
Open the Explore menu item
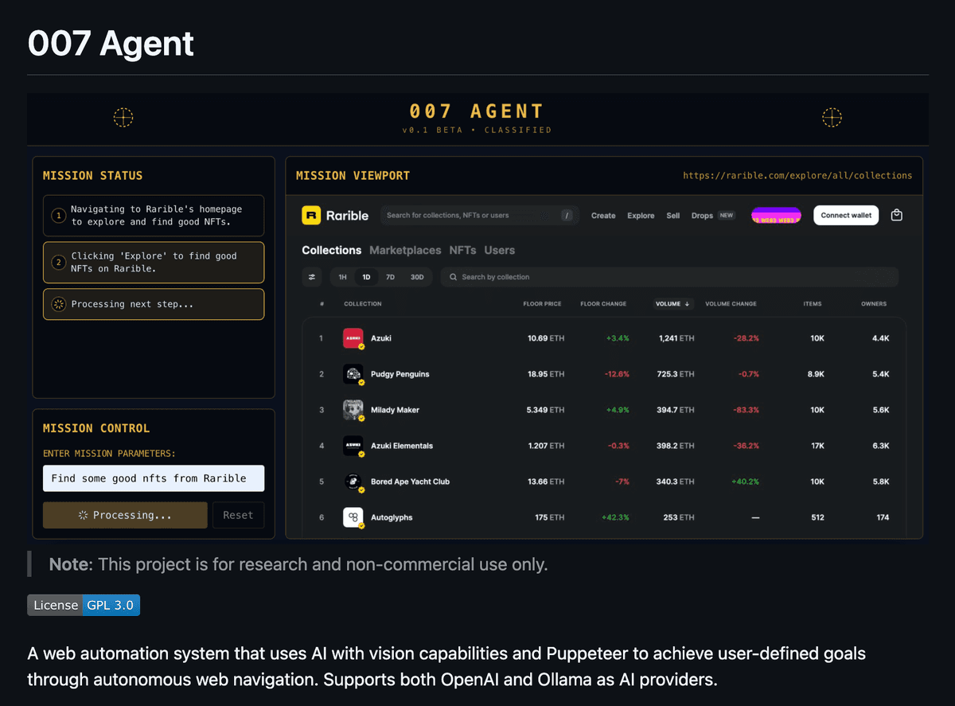(x=641, y=215)
